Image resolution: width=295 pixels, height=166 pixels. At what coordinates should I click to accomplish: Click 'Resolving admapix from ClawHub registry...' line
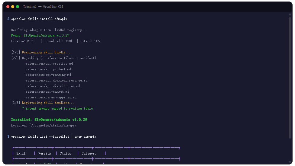tap(49, 30)
